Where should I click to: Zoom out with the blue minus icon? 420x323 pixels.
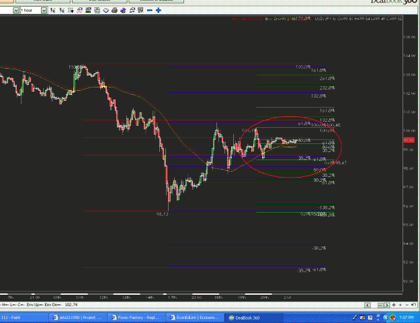[x=150, y=10]
